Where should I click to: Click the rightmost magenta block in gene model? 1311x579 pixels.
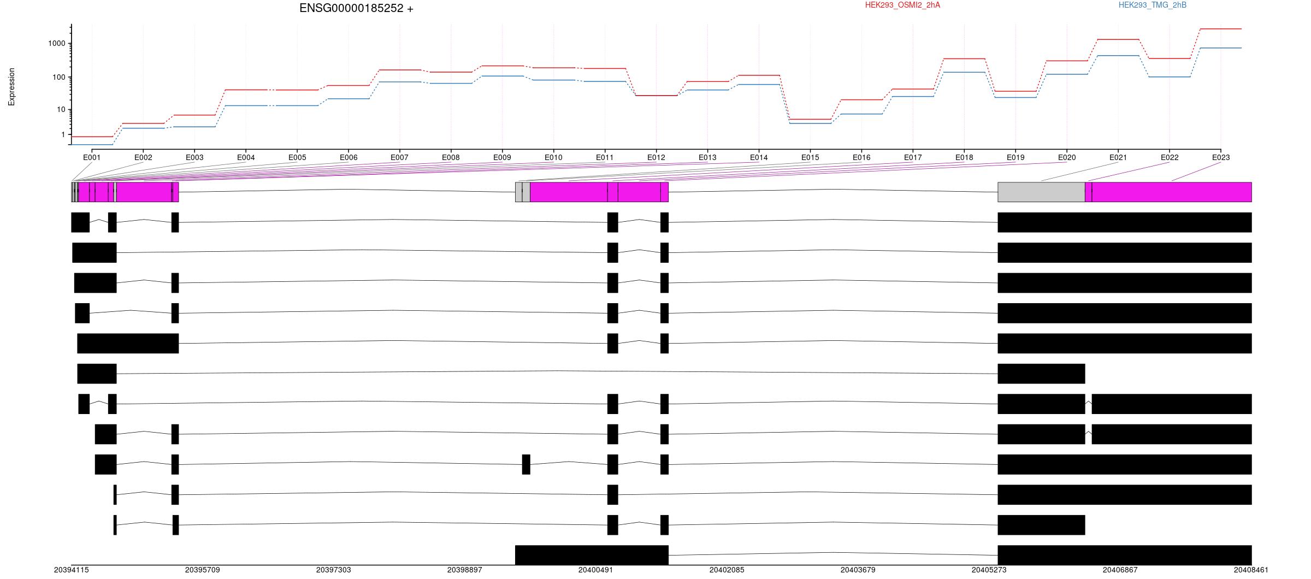(1172, 192)
